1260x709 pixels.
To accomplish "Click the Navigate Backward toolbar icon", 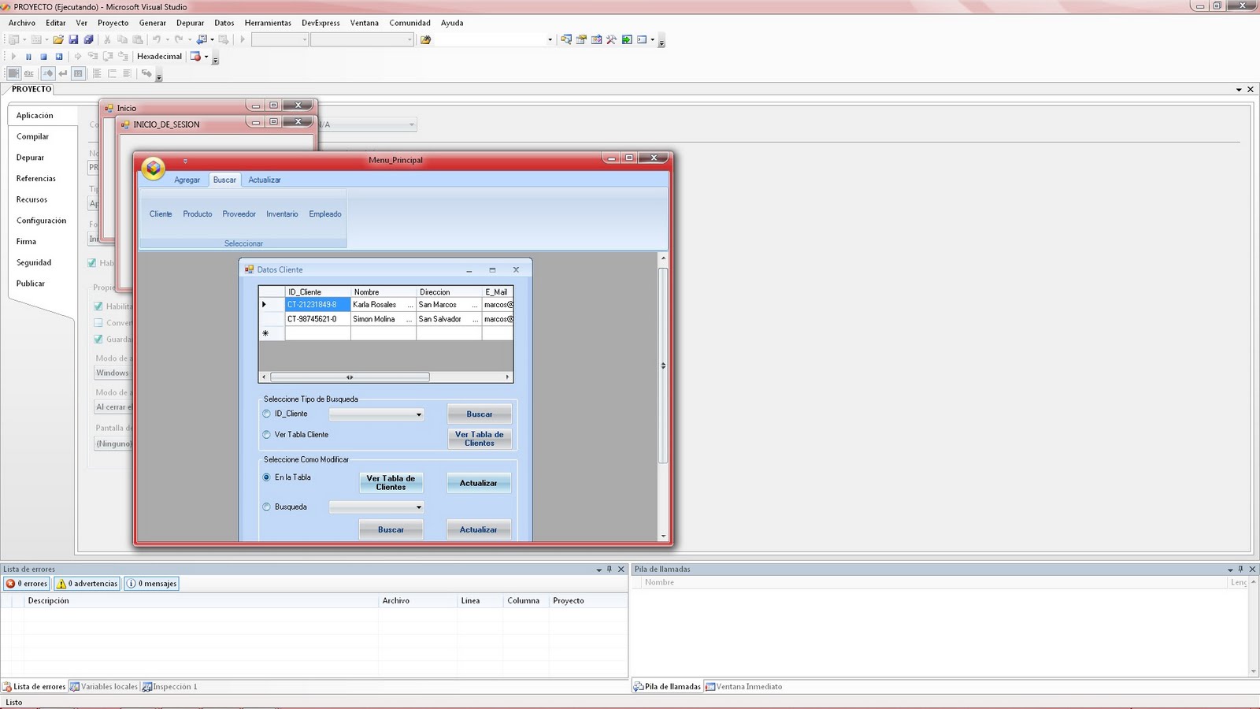I will pos(202,39).
